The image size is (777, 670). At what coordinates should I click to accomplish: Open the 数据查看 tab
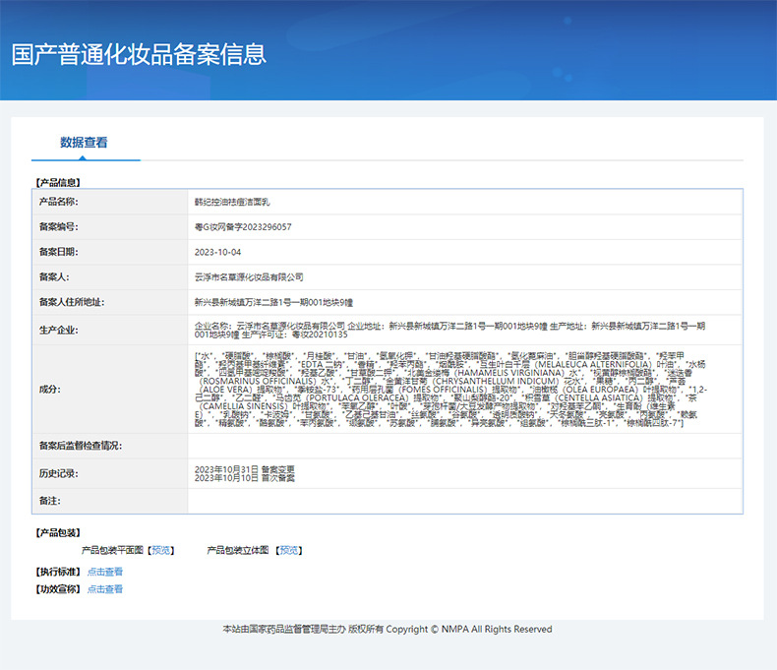point(84,143)
